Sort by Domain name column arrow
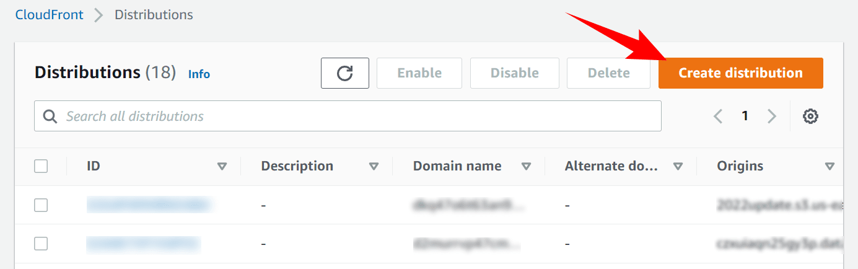 (526, 166)
